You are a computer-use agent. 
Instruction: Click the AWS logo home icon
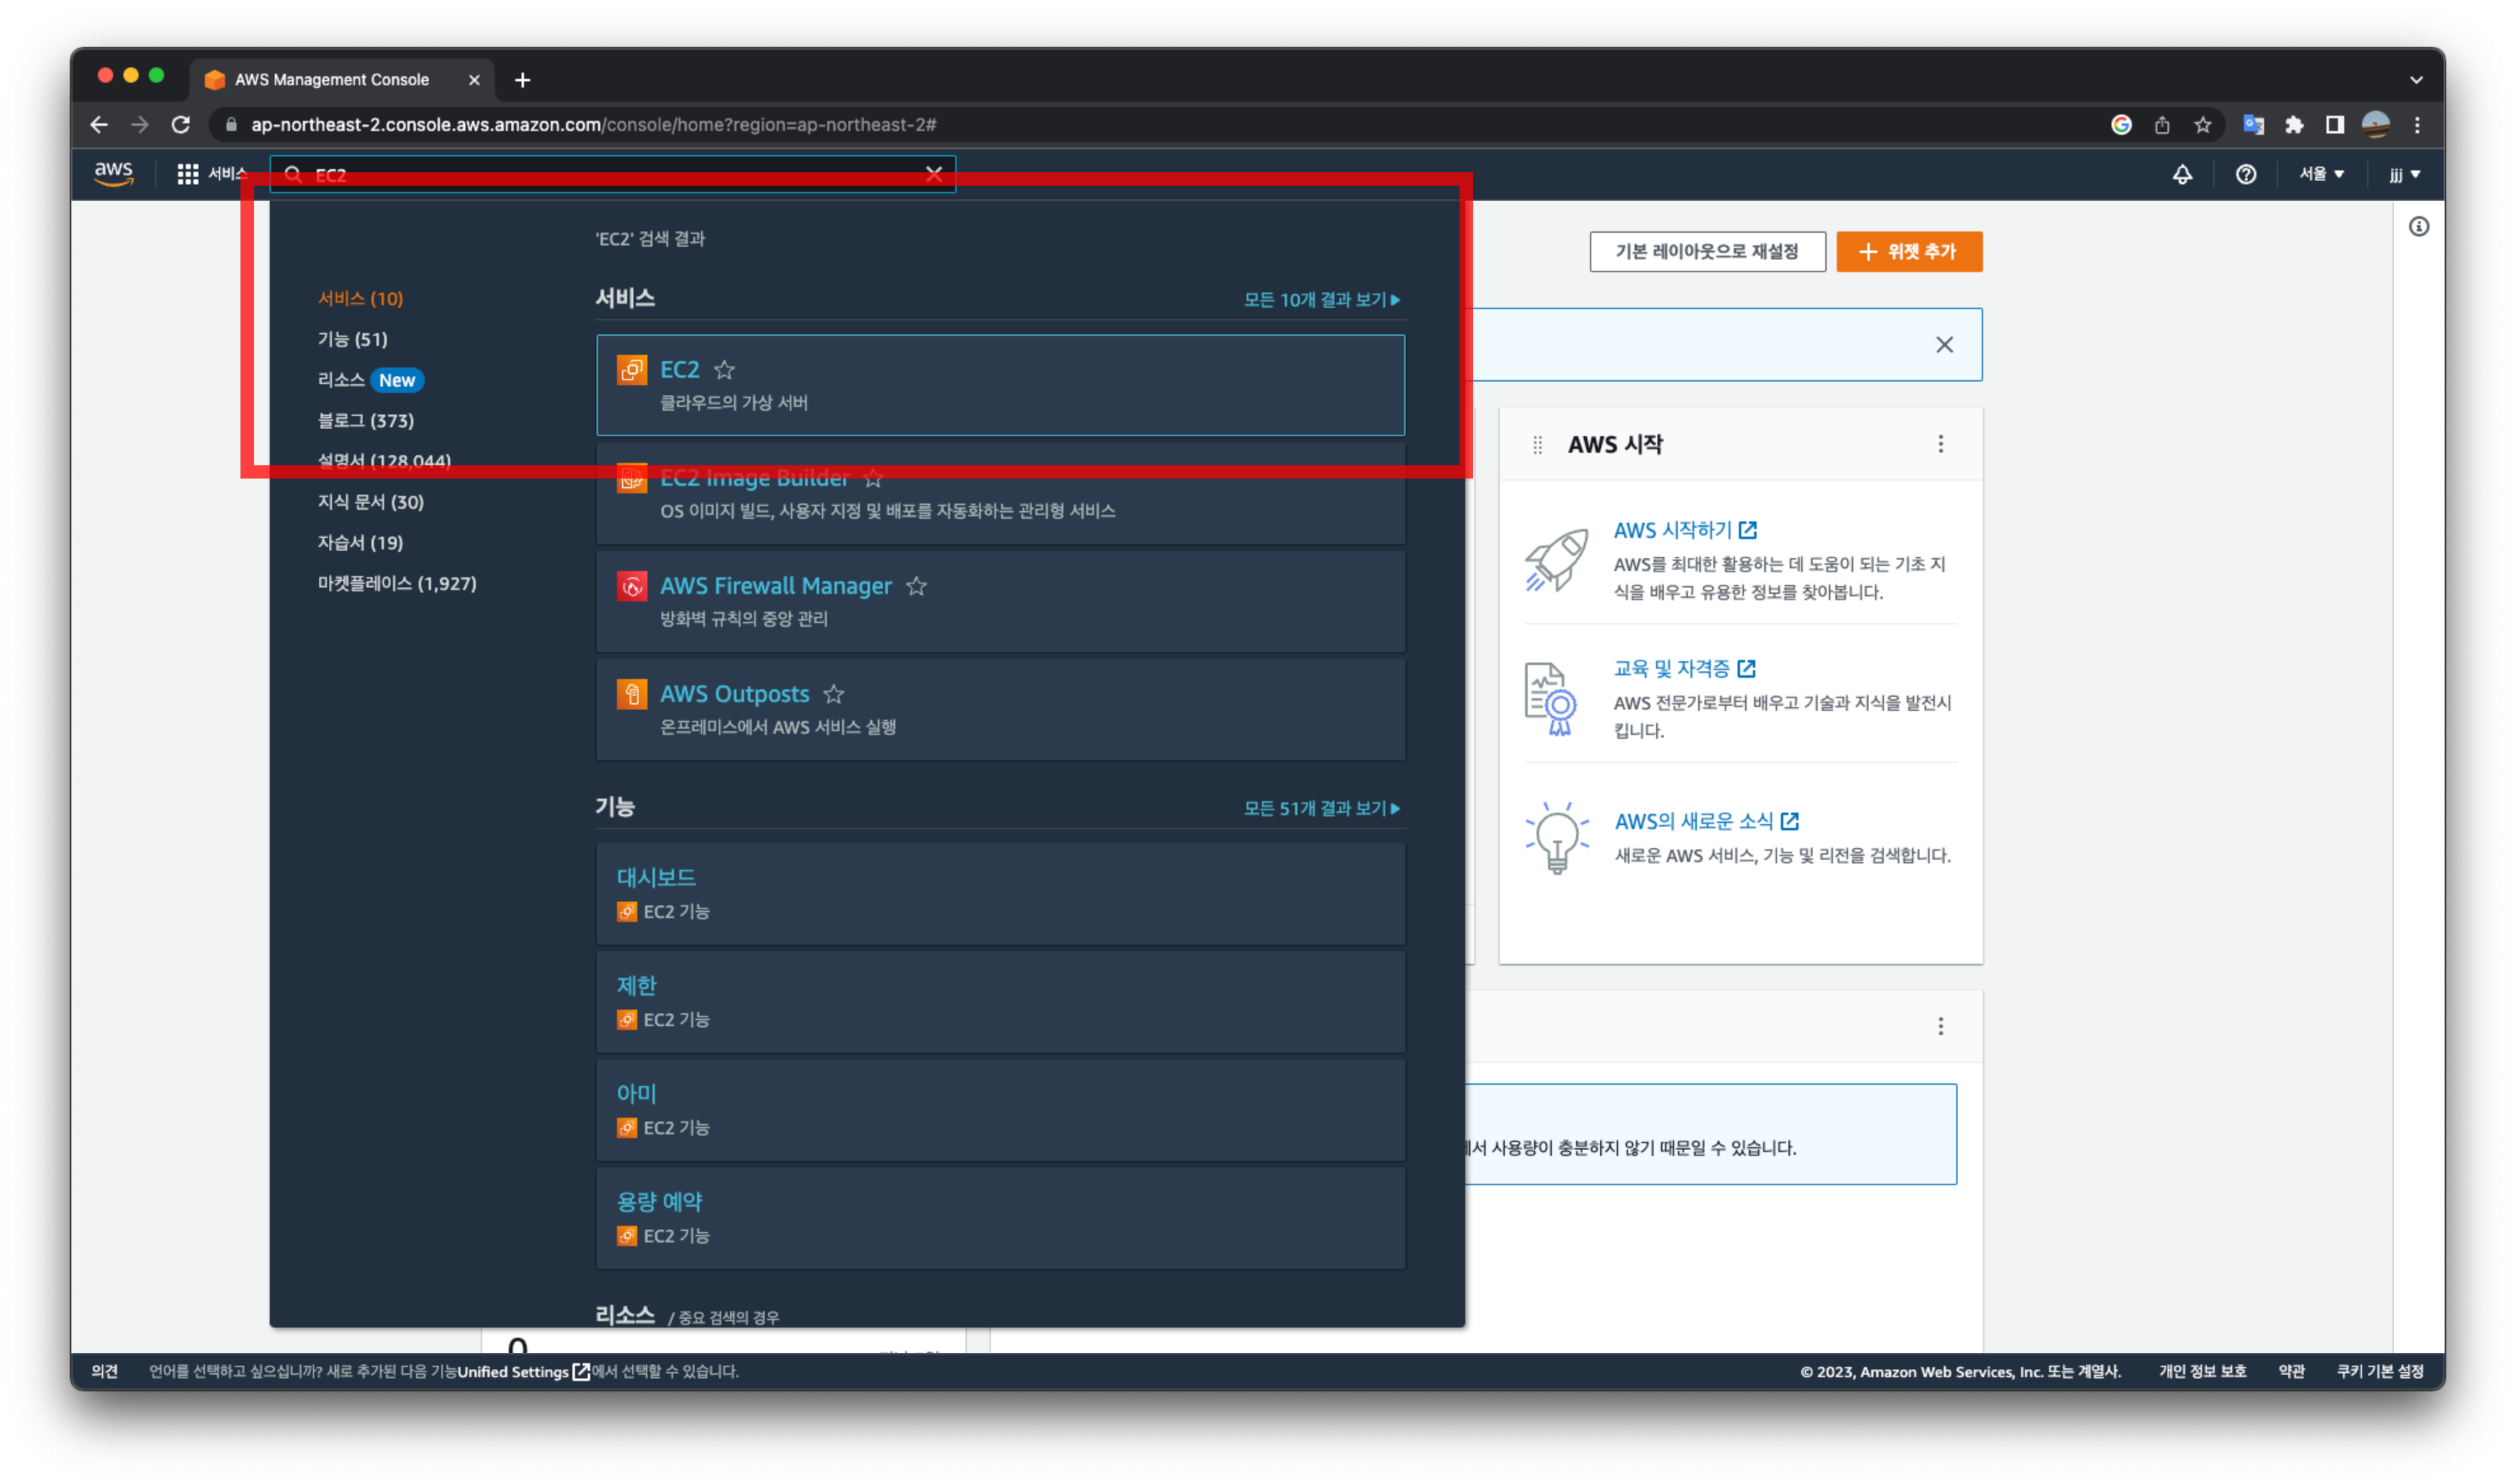tap(113, 173)
